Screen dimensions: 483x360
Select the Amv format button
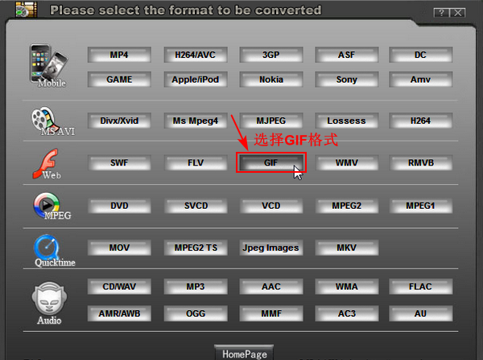420,80
